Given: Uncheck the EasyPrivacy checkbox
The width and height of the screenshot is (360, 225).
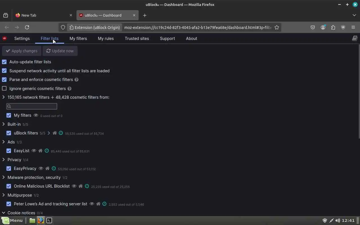Looking at the screenshot, I should click(9, 168).
